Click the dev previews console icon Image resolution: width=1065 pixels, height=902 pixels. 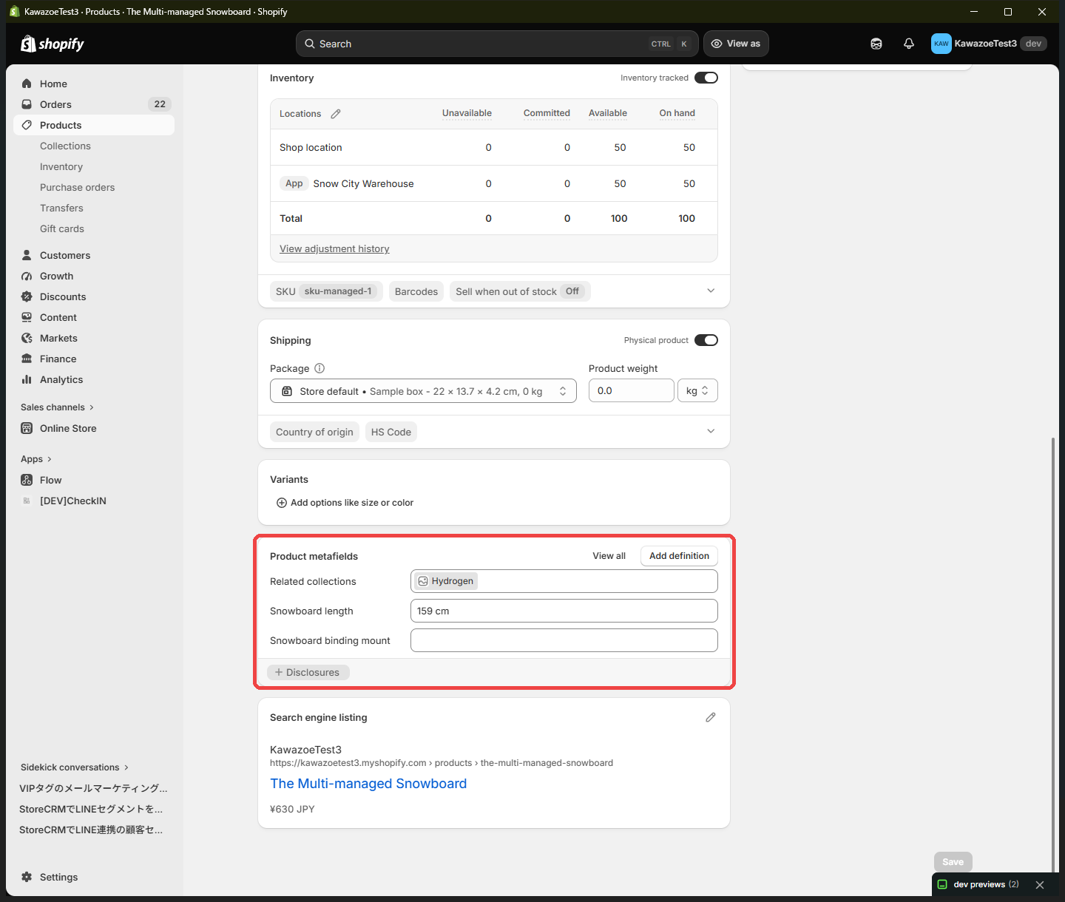(x=943, y=884)
